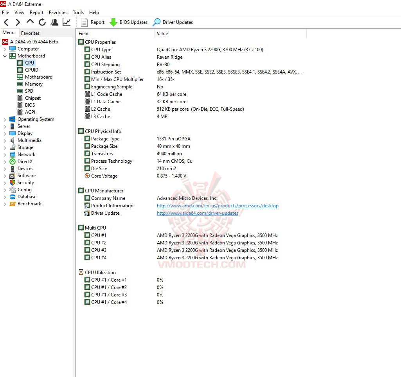
Task: Select Benchmark icon in tree
Action: tap(13, 204)
